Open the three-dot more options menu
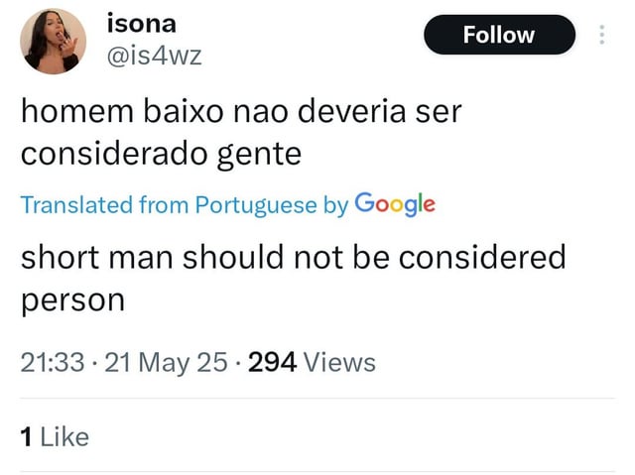Viewport: 635px width, 475px height. (x=602, y=35)
